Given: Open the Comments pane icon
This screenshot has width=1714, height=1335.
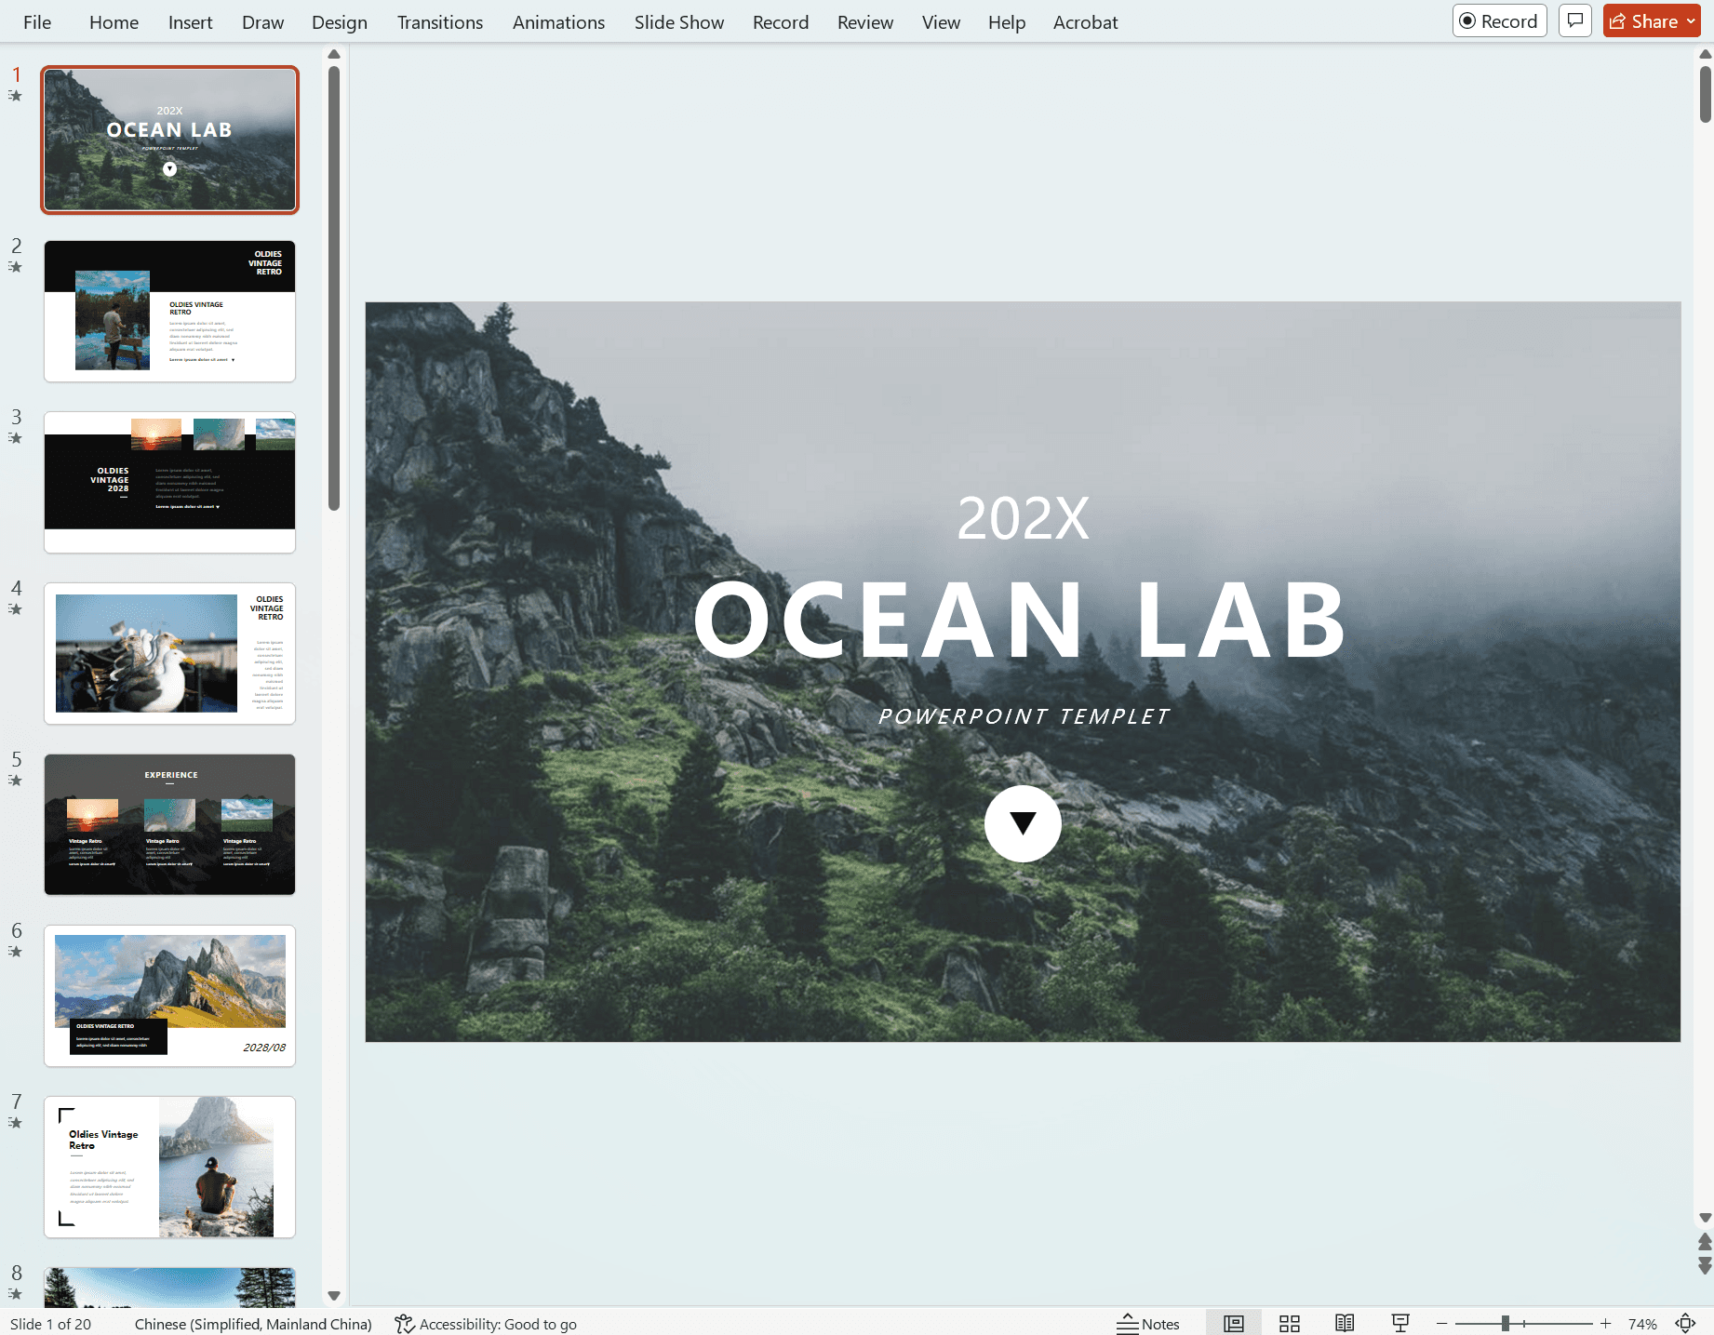Looking at the screenshot, I should tap(1574, 20).
